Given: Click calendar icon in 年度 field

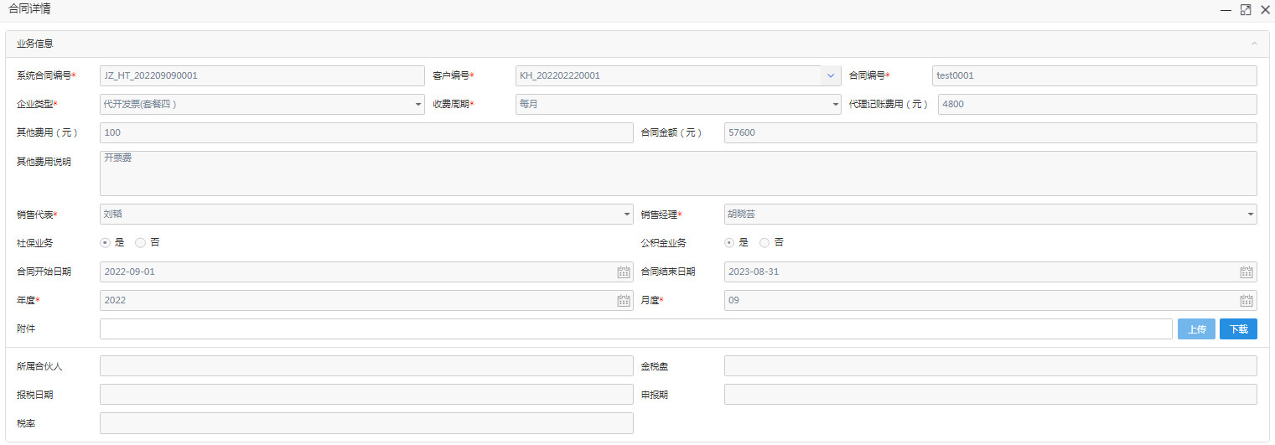Looking at the screenshot, I should pyautogui.click(x=624, y=301).
